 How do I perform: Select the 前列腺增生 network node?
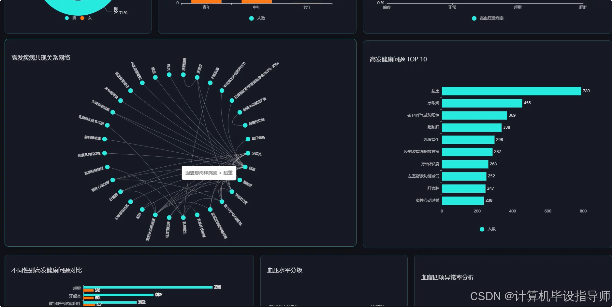click(x=105, y=139)
